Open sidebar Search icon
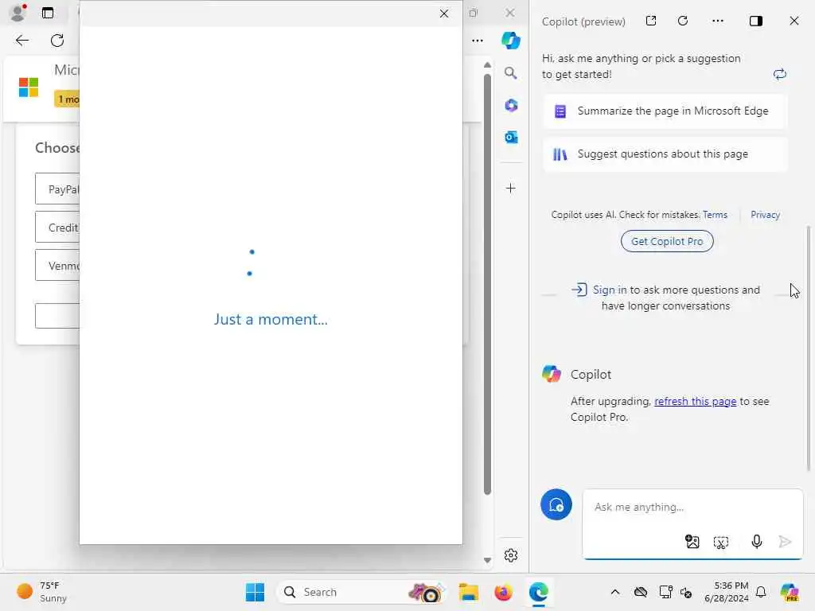The image size is (815, 611). tap(511, 73)
